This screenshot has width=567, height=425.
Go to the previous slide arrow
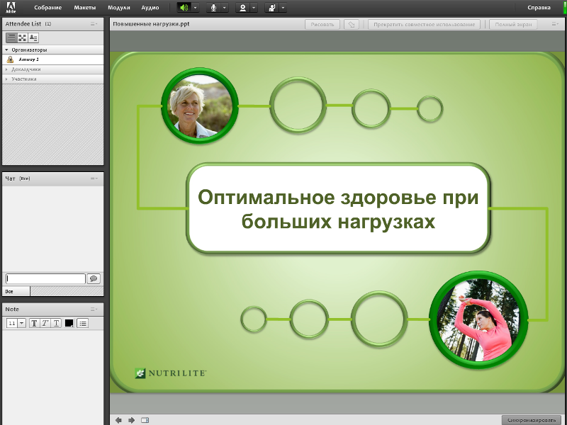pyautogui.click(x=118, y=420)
